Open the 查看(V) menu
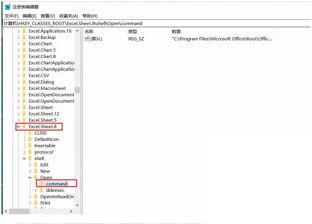 (x=48, y=16)
